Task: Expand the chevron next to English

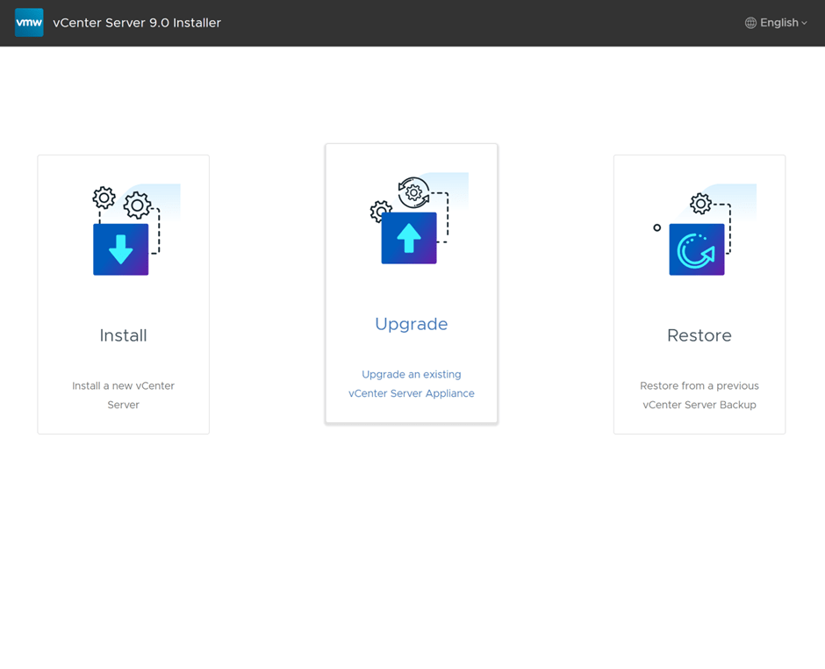Action: [x=804, y=24]
